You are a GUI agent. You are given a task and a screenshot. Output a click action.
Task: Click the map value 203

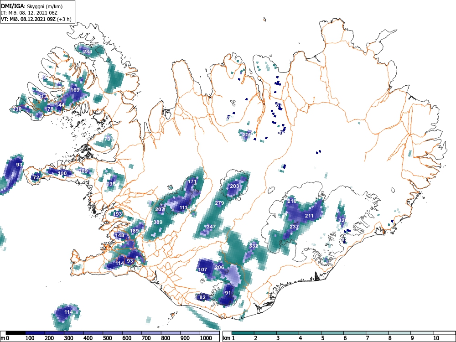click(234, 186)
